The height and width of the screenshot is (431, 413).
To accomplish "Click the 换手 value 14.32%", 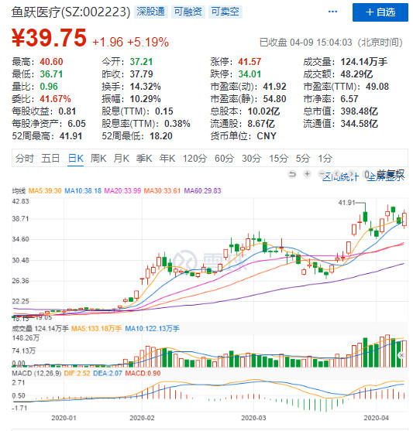I will click(145, 87).
